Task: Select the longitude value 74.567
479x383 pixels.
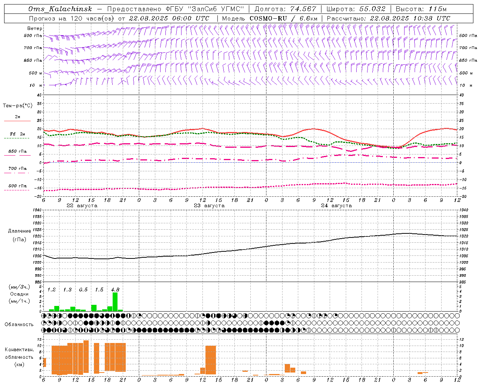Action: click(303, 9)
